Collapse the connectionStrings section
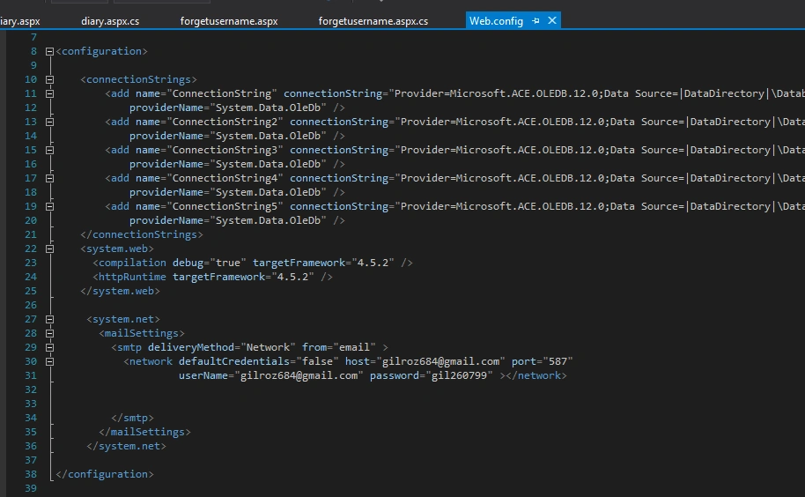 coord(50,79)
